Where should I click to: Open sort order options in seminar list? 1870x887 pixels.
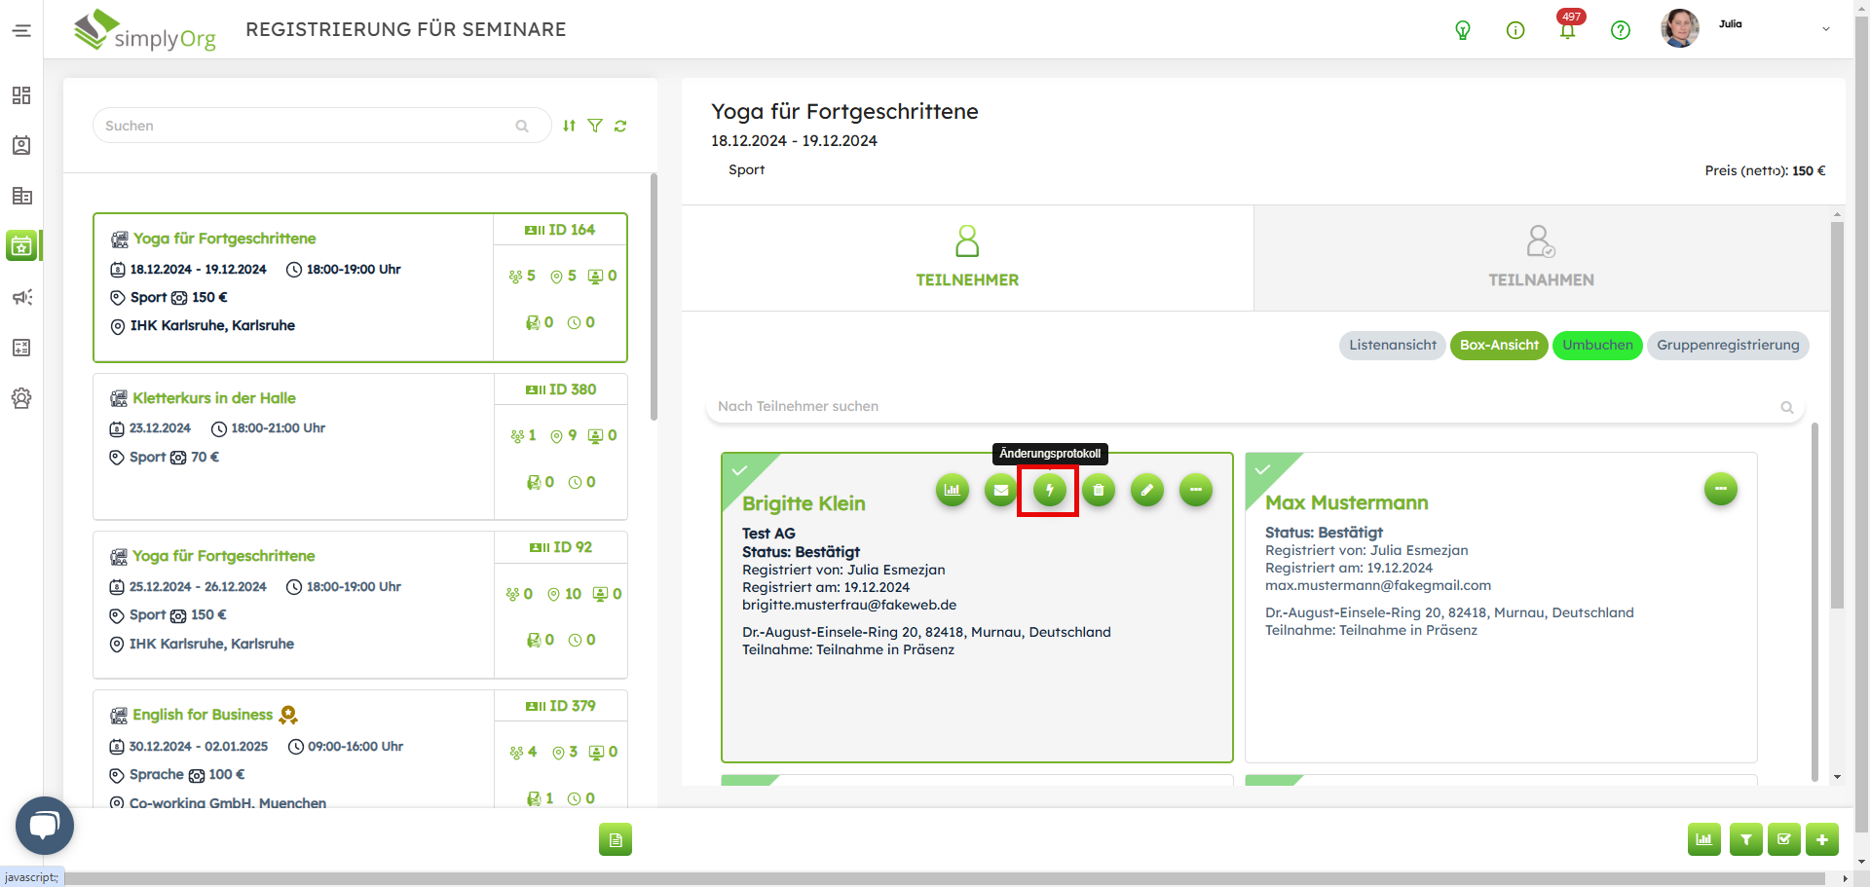click(x=569, y=126)
